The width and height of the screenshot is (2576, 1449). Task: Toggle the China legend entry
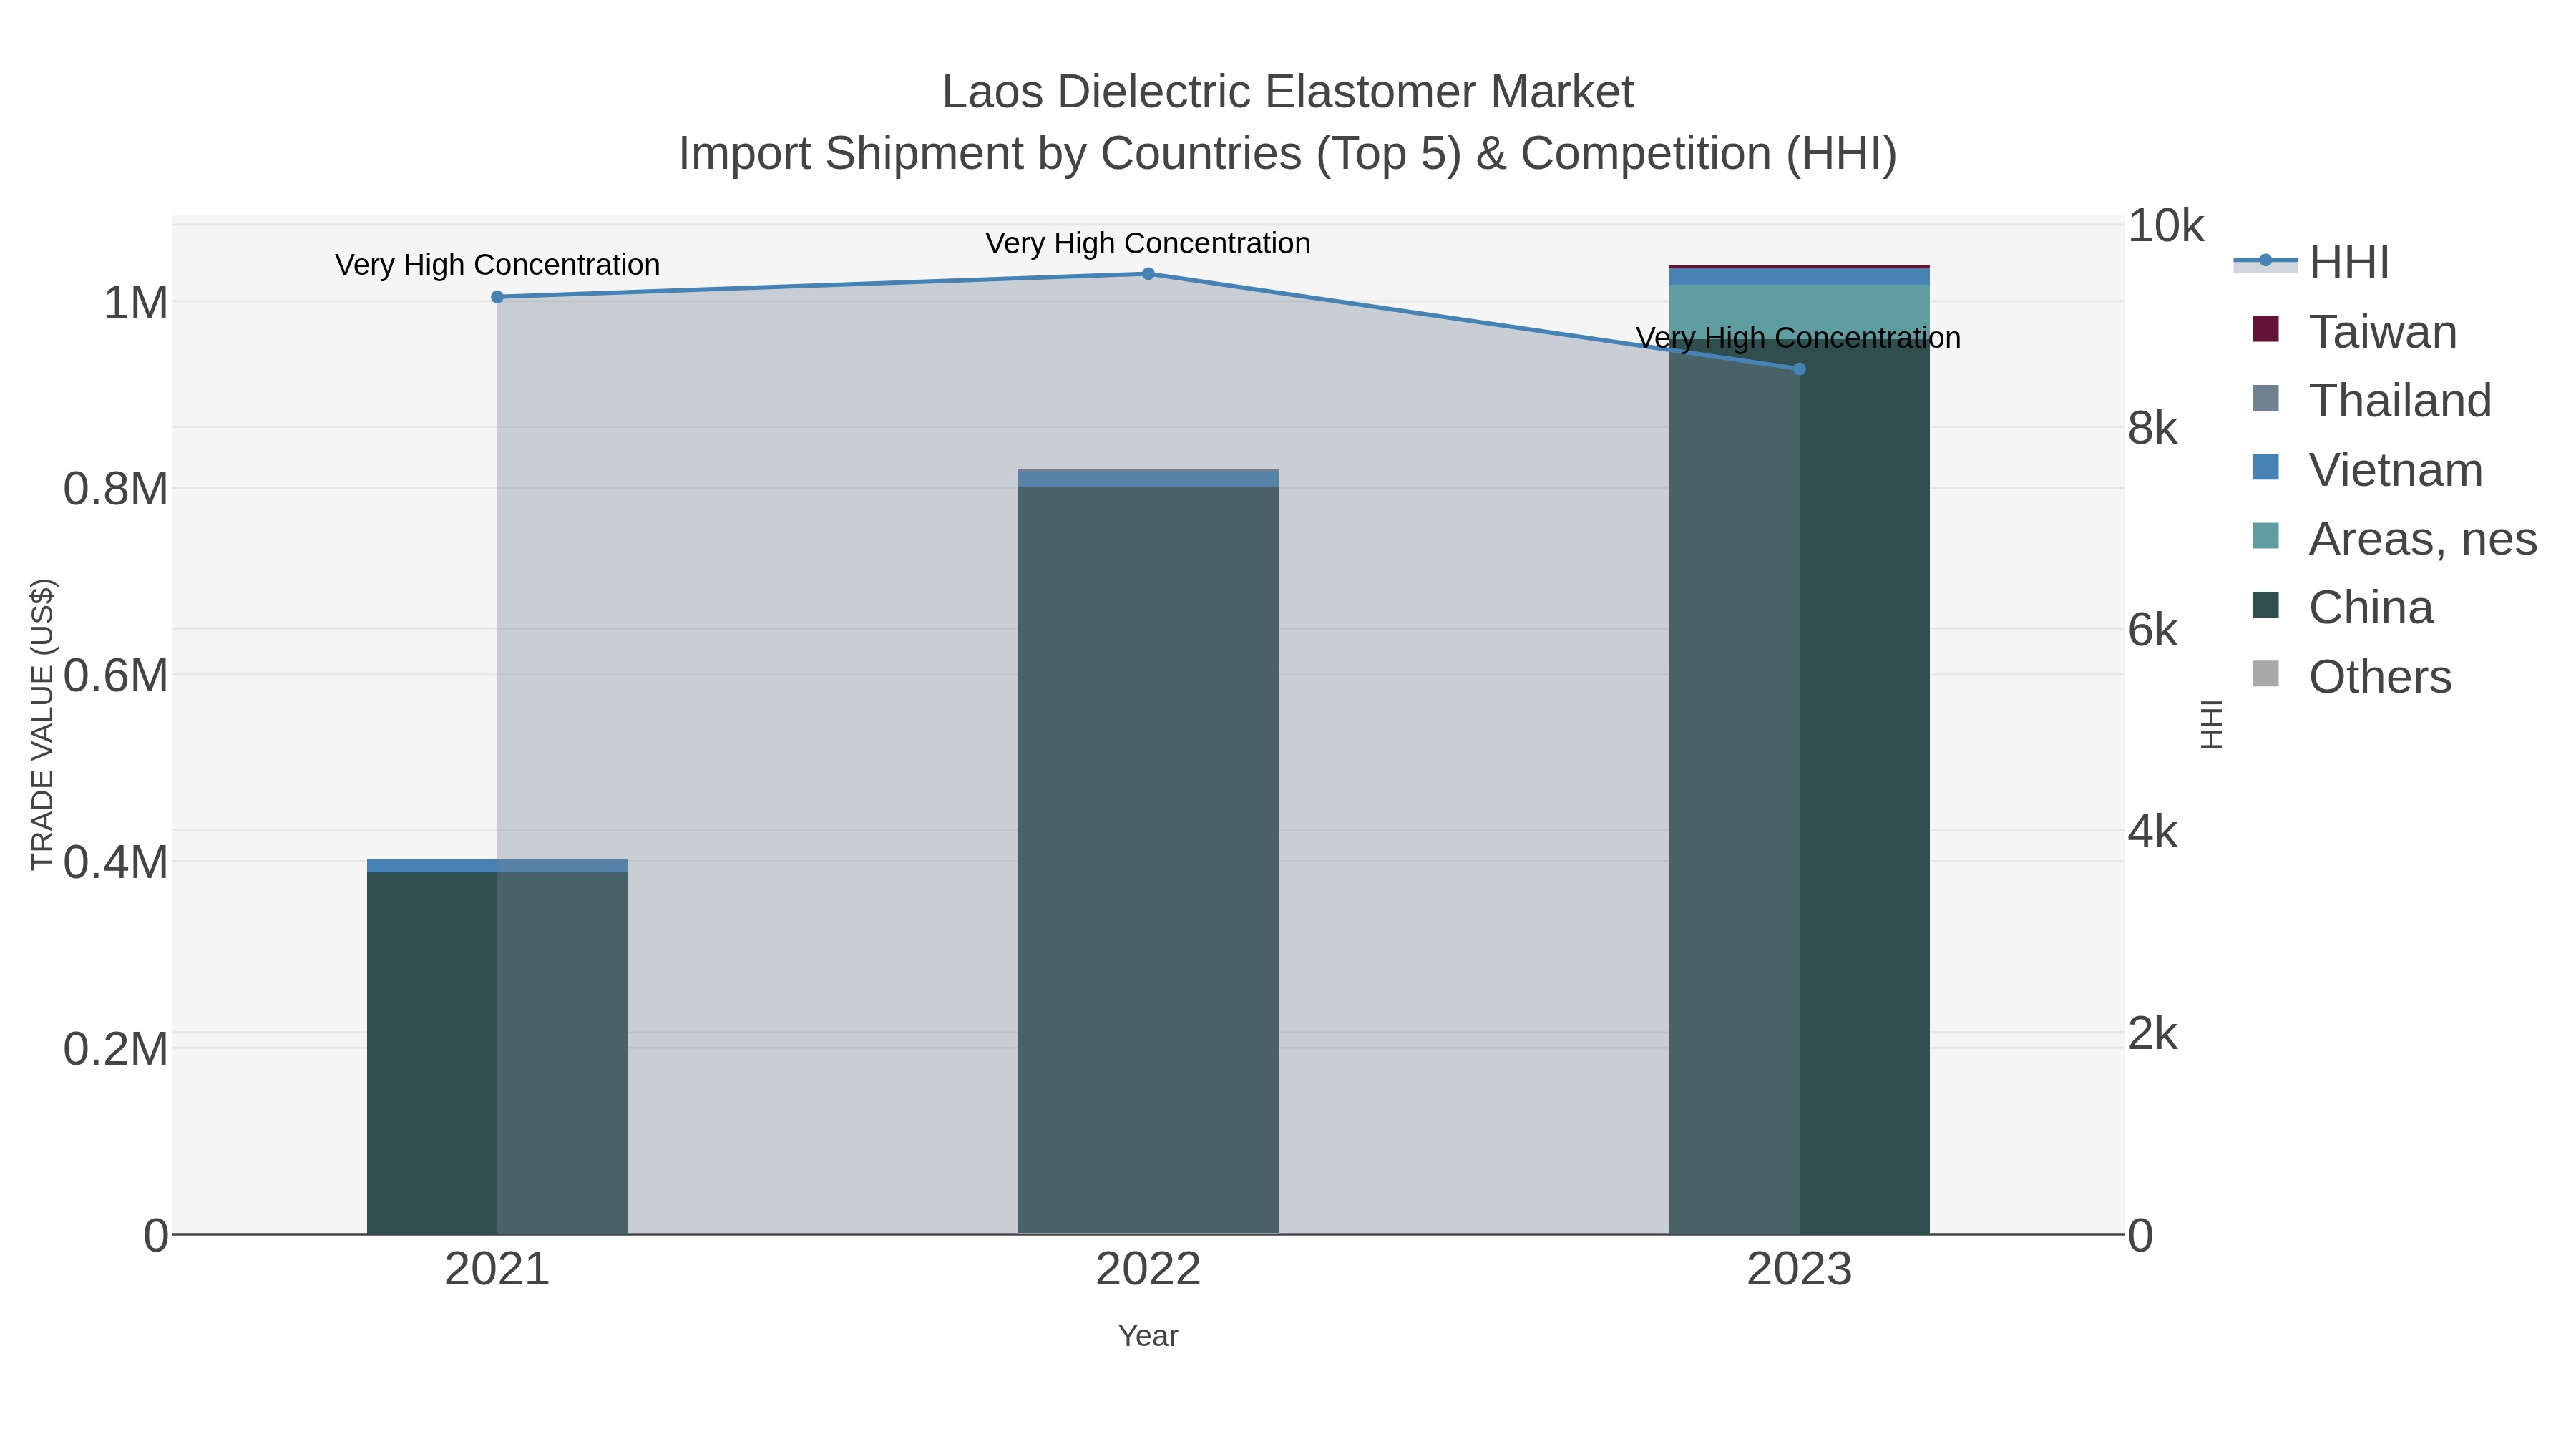coord(2342,607)
